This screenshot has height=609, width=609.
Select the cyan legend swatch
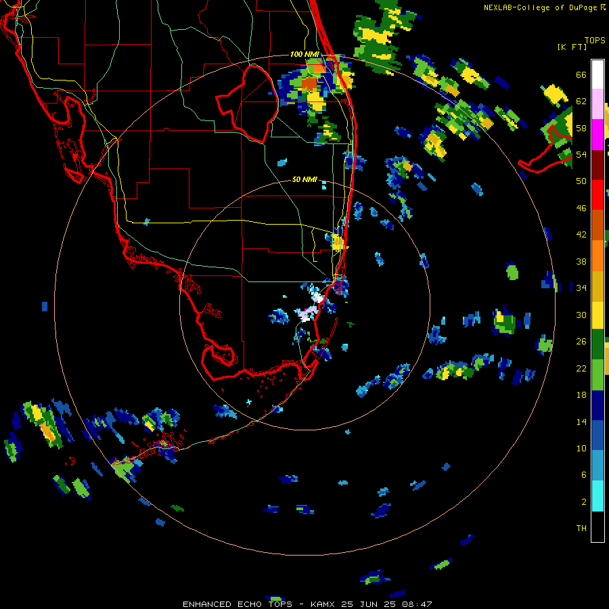click(597, 496)
